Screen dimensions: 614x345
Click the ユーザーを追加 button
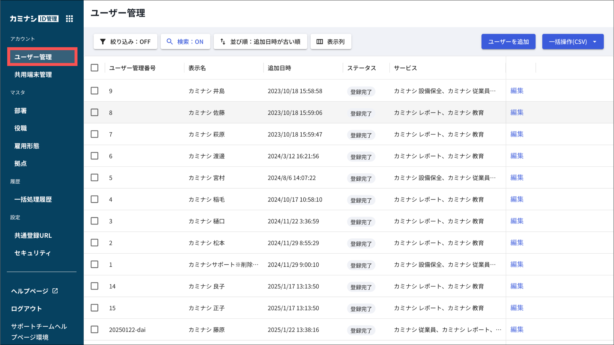tap(508, 42)
